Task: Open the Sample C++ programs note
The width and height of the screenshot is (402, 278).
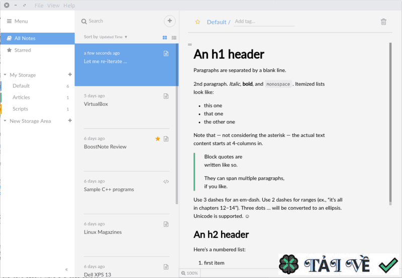Action: point(125,193)
